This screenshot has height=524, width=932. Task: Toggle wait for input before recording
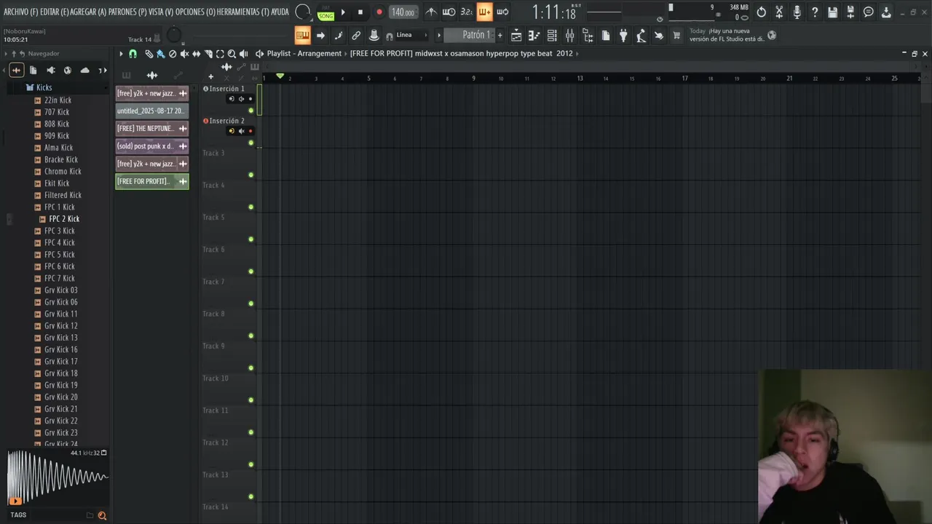tap(449, 12)
